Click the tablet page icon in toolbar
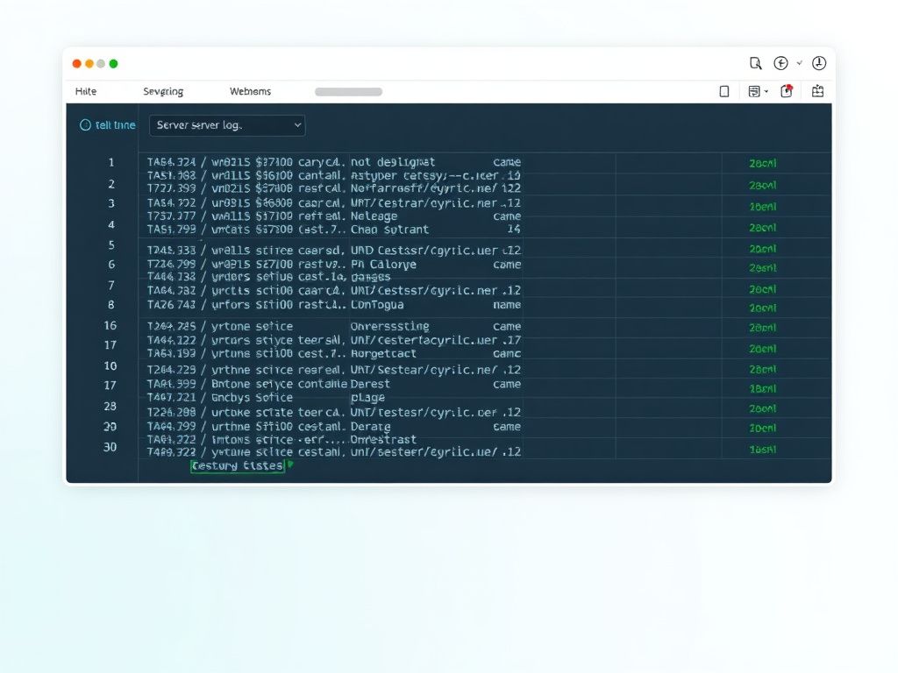The width and height of the screenshot is (898, 673). point(724,91)
